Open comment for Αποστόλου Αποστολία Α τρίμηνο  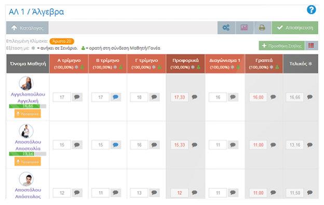(77, 145)
